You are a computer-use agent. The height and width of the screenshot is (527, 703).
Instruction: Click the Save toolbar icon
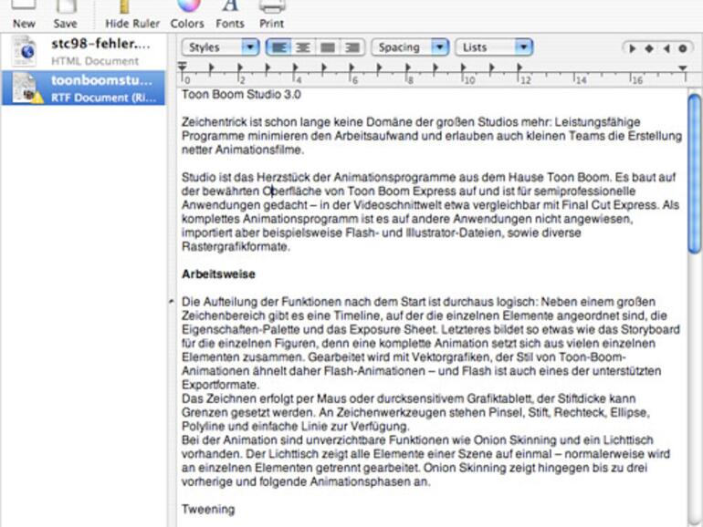point(66,5)
